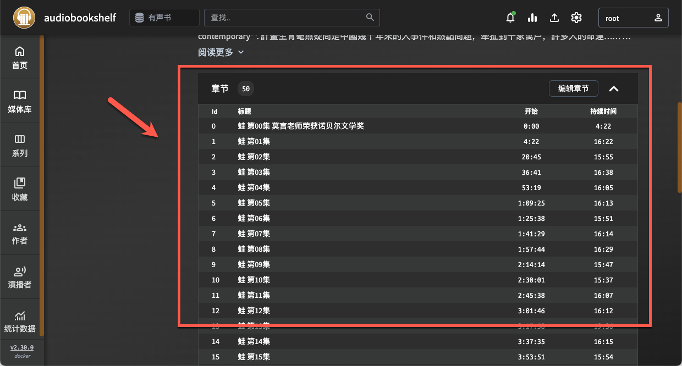Click the upload icon in header
The height and width of the screenshot is (366, 682).
(554, 18)
